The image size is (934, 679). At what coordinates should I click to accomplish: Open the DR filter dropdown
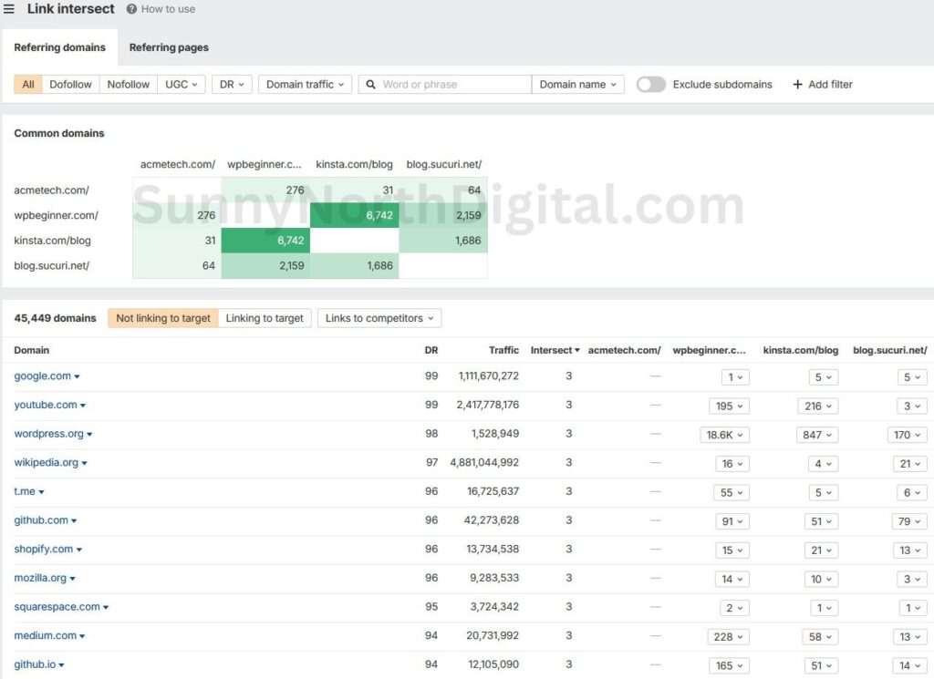click(231, 84)
